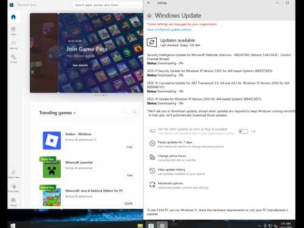
Task: Open View configured update policies link
Action: tap(169, 30)
